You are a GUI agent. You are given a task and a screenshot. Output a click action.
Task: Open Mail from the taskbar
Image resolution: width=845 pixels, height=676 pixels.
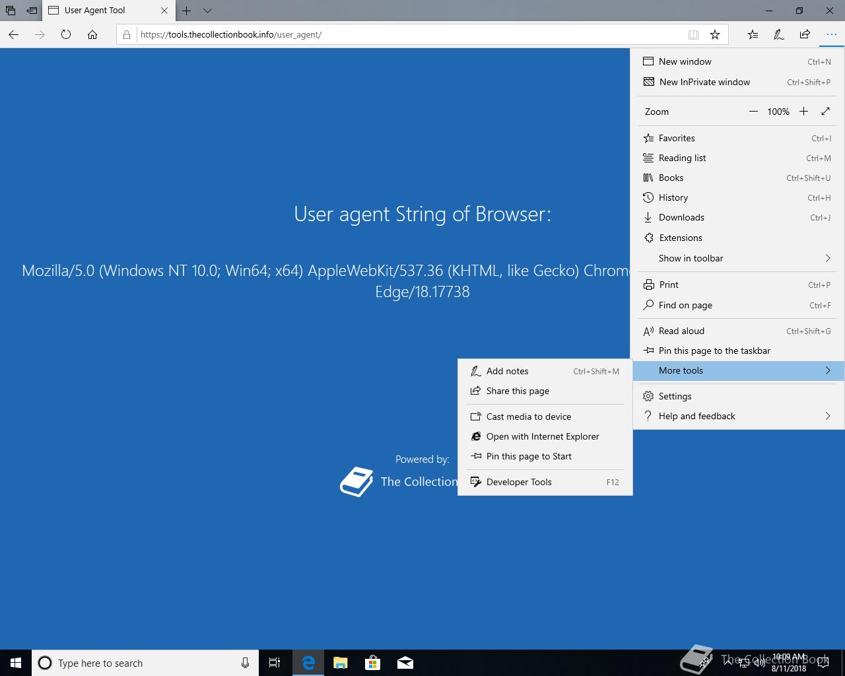point(405,663)
